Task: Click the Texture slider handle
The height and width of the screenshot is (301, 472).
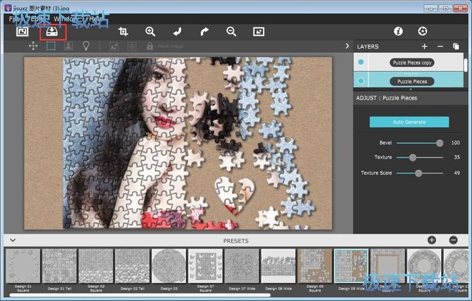Action: [x=413, y=157]
